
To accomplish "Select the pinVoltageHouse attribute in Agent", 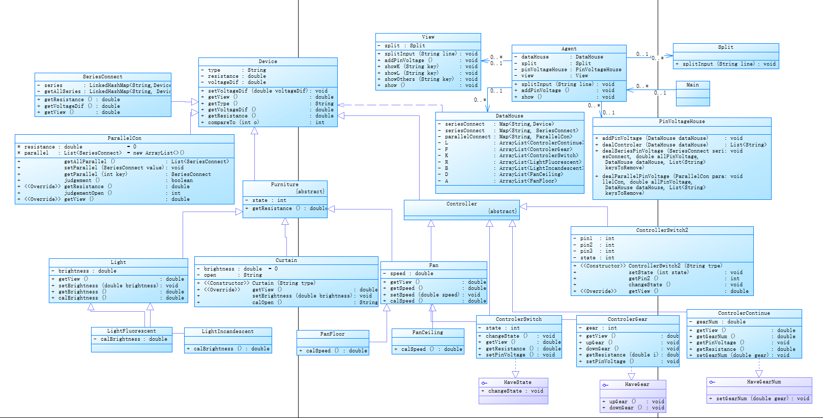I will (568, 70).
